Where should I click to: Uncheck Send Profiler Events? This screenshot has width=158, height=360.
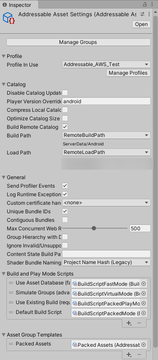(65, 186)
